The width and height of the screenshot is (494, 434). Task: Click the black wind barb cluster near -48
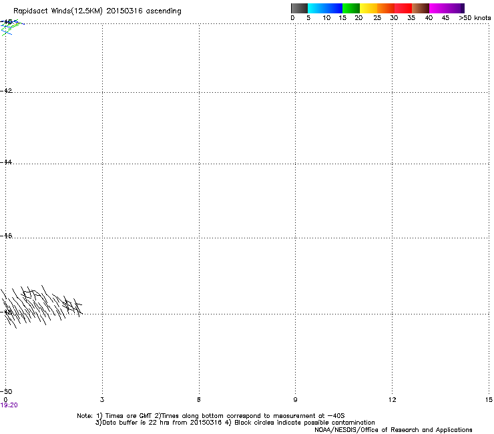(x=41, y=306)
